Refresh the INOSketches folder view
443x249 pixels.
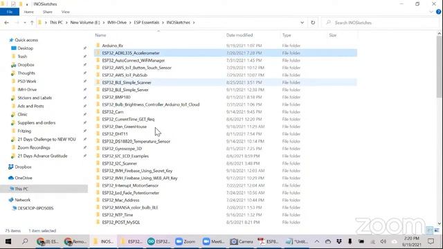point(313,23)
